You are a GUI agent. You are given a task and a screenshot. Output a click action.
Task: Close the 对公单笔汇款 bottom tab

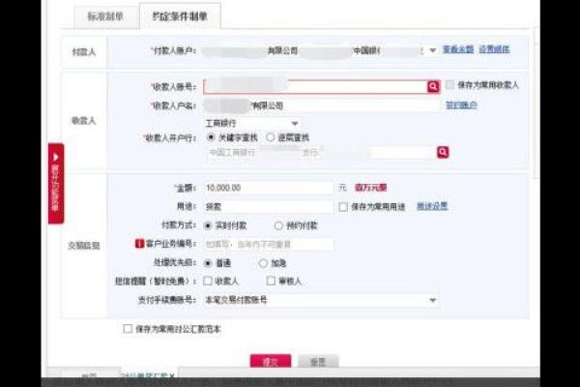(172, 376)
